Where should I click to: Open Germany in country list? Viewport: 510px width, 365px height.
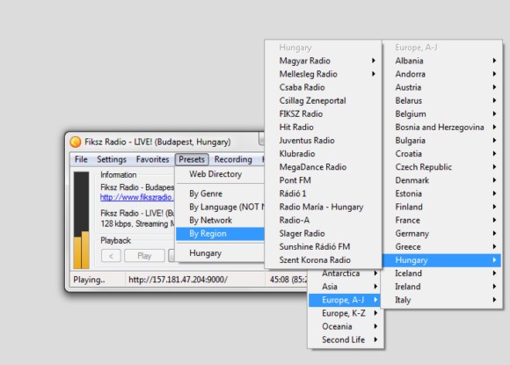(442, 234)
